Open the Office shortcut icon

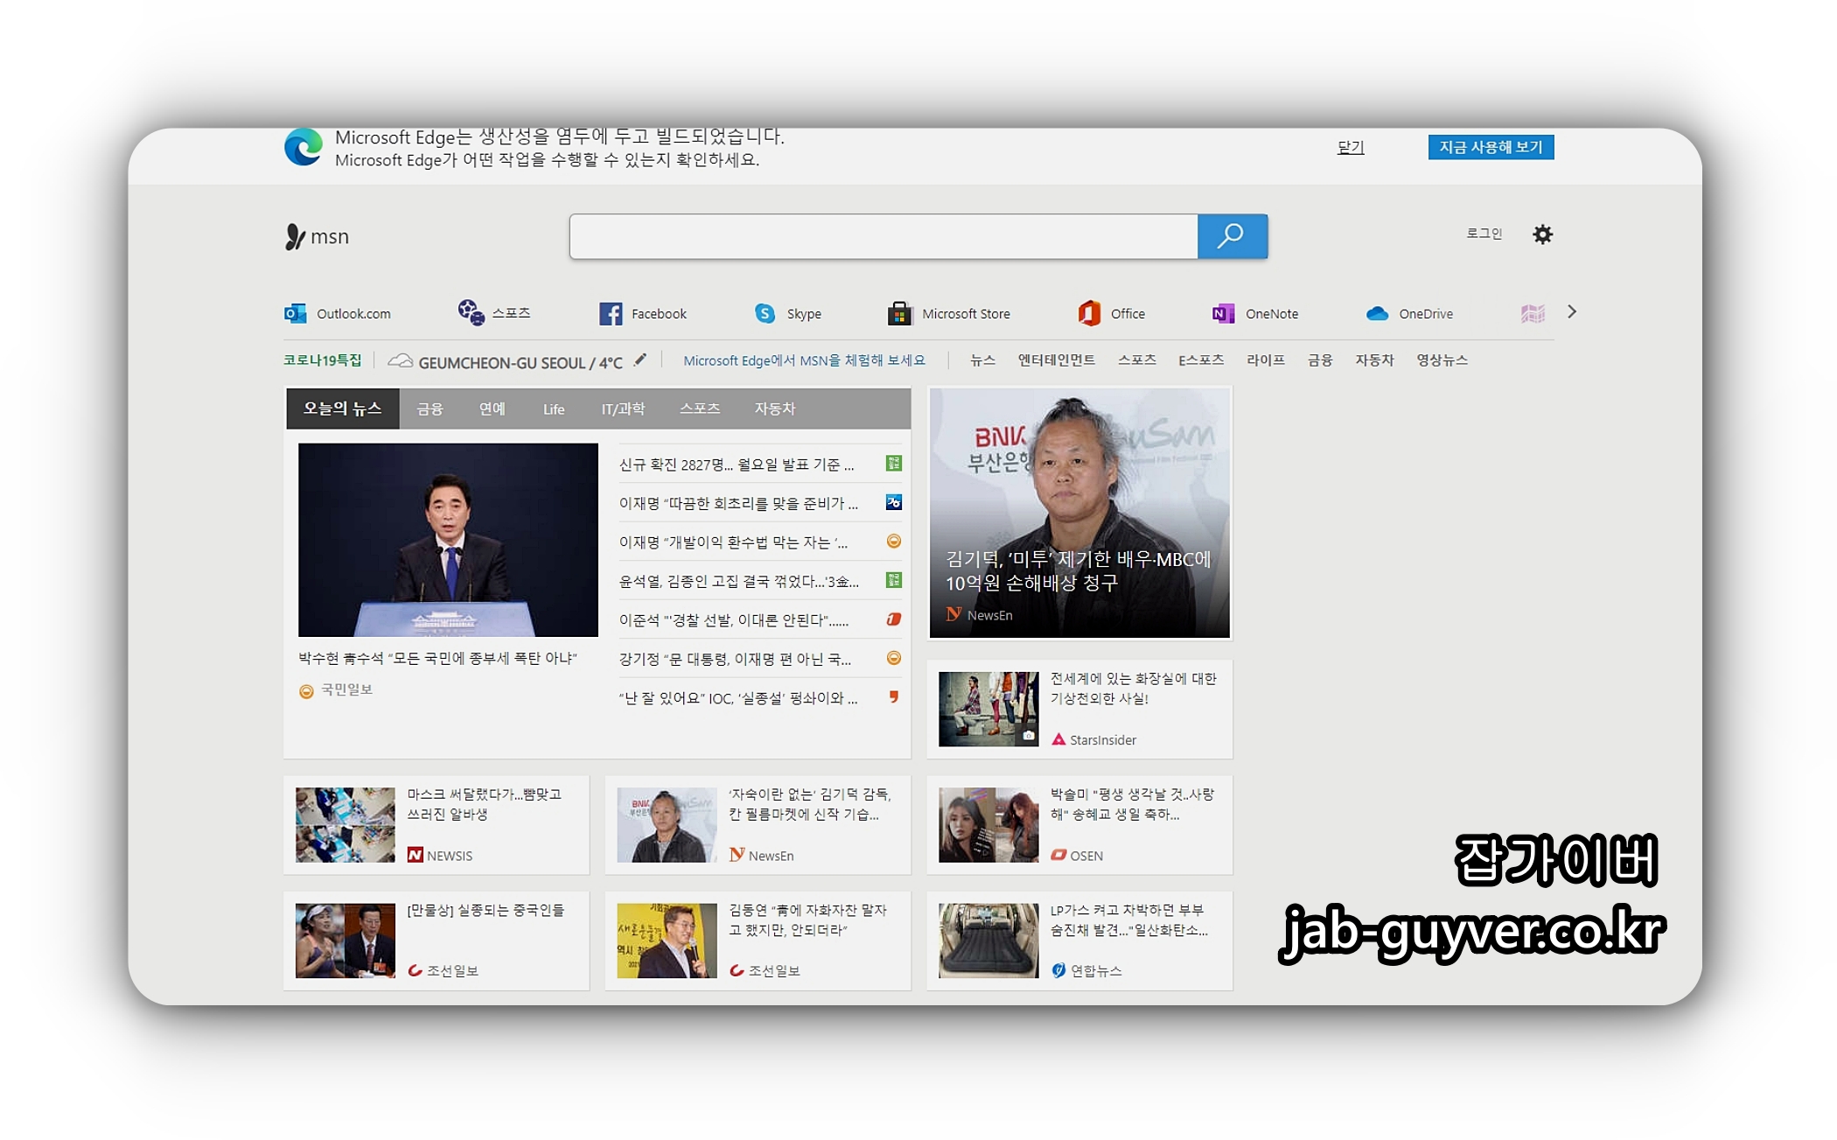tap(1090, 313)
